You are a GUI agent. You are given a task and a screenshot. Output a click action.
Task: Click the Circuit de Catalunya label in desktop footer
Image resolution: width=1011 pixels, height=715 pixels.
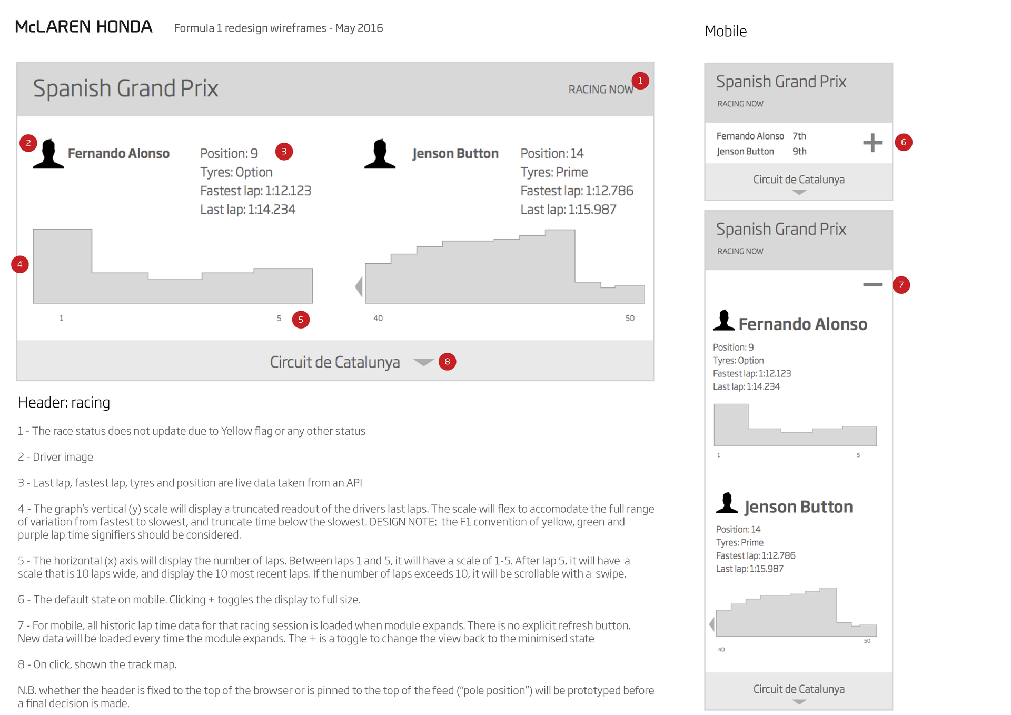click(335, 362)
